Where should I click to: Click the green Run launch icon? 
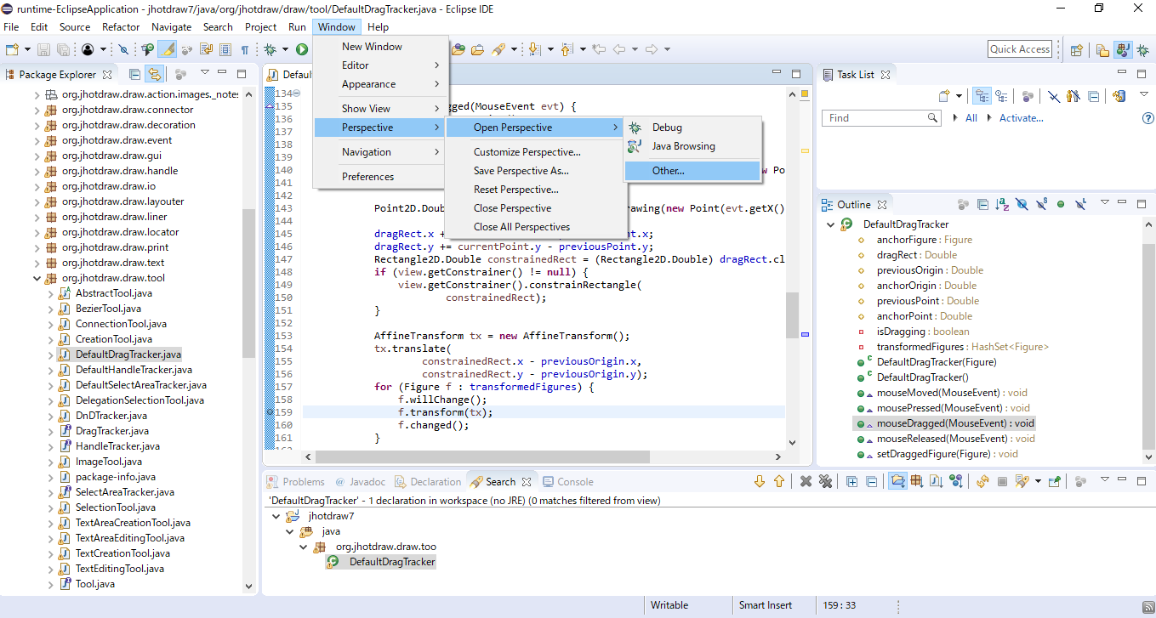(301, 49)
